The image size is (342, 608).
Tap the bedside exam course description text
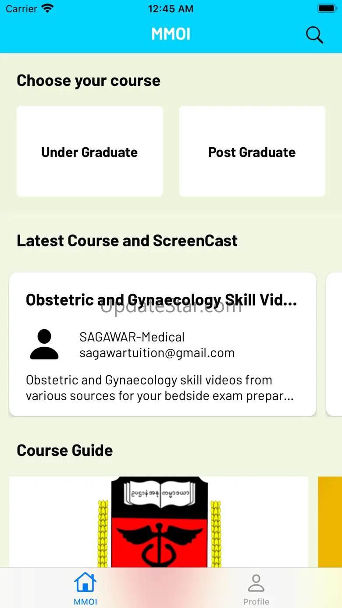tap(160, 388)
